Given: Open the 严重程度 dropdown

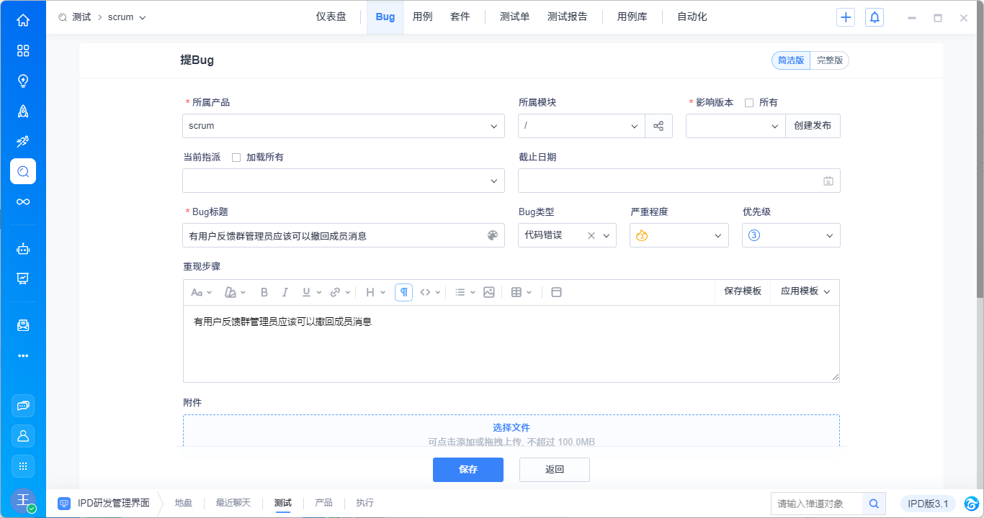Looking at the screenshot, I should (679, 235).
